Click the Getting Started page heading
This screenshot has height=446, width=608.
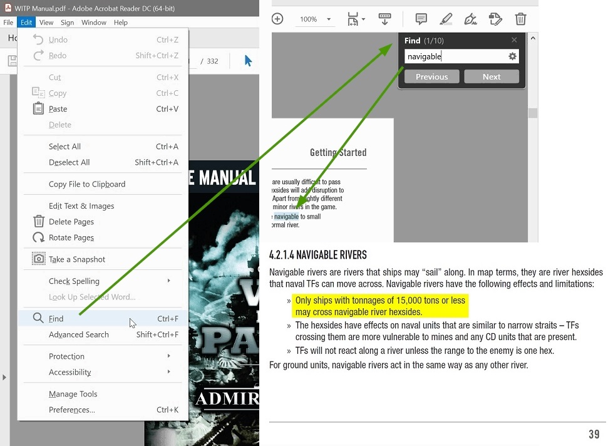click(338, 152)
